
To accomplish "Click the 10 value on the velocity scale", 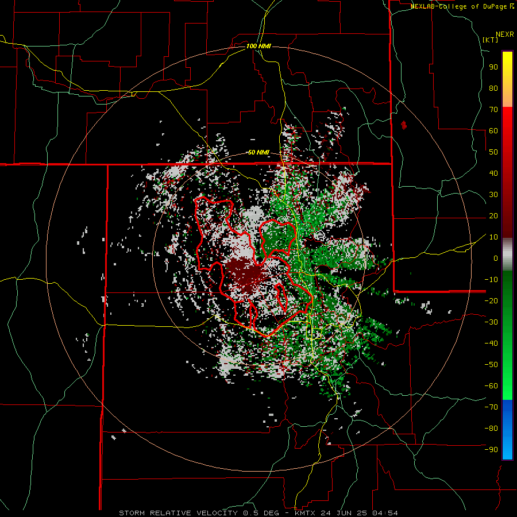I will pos(493,237).
